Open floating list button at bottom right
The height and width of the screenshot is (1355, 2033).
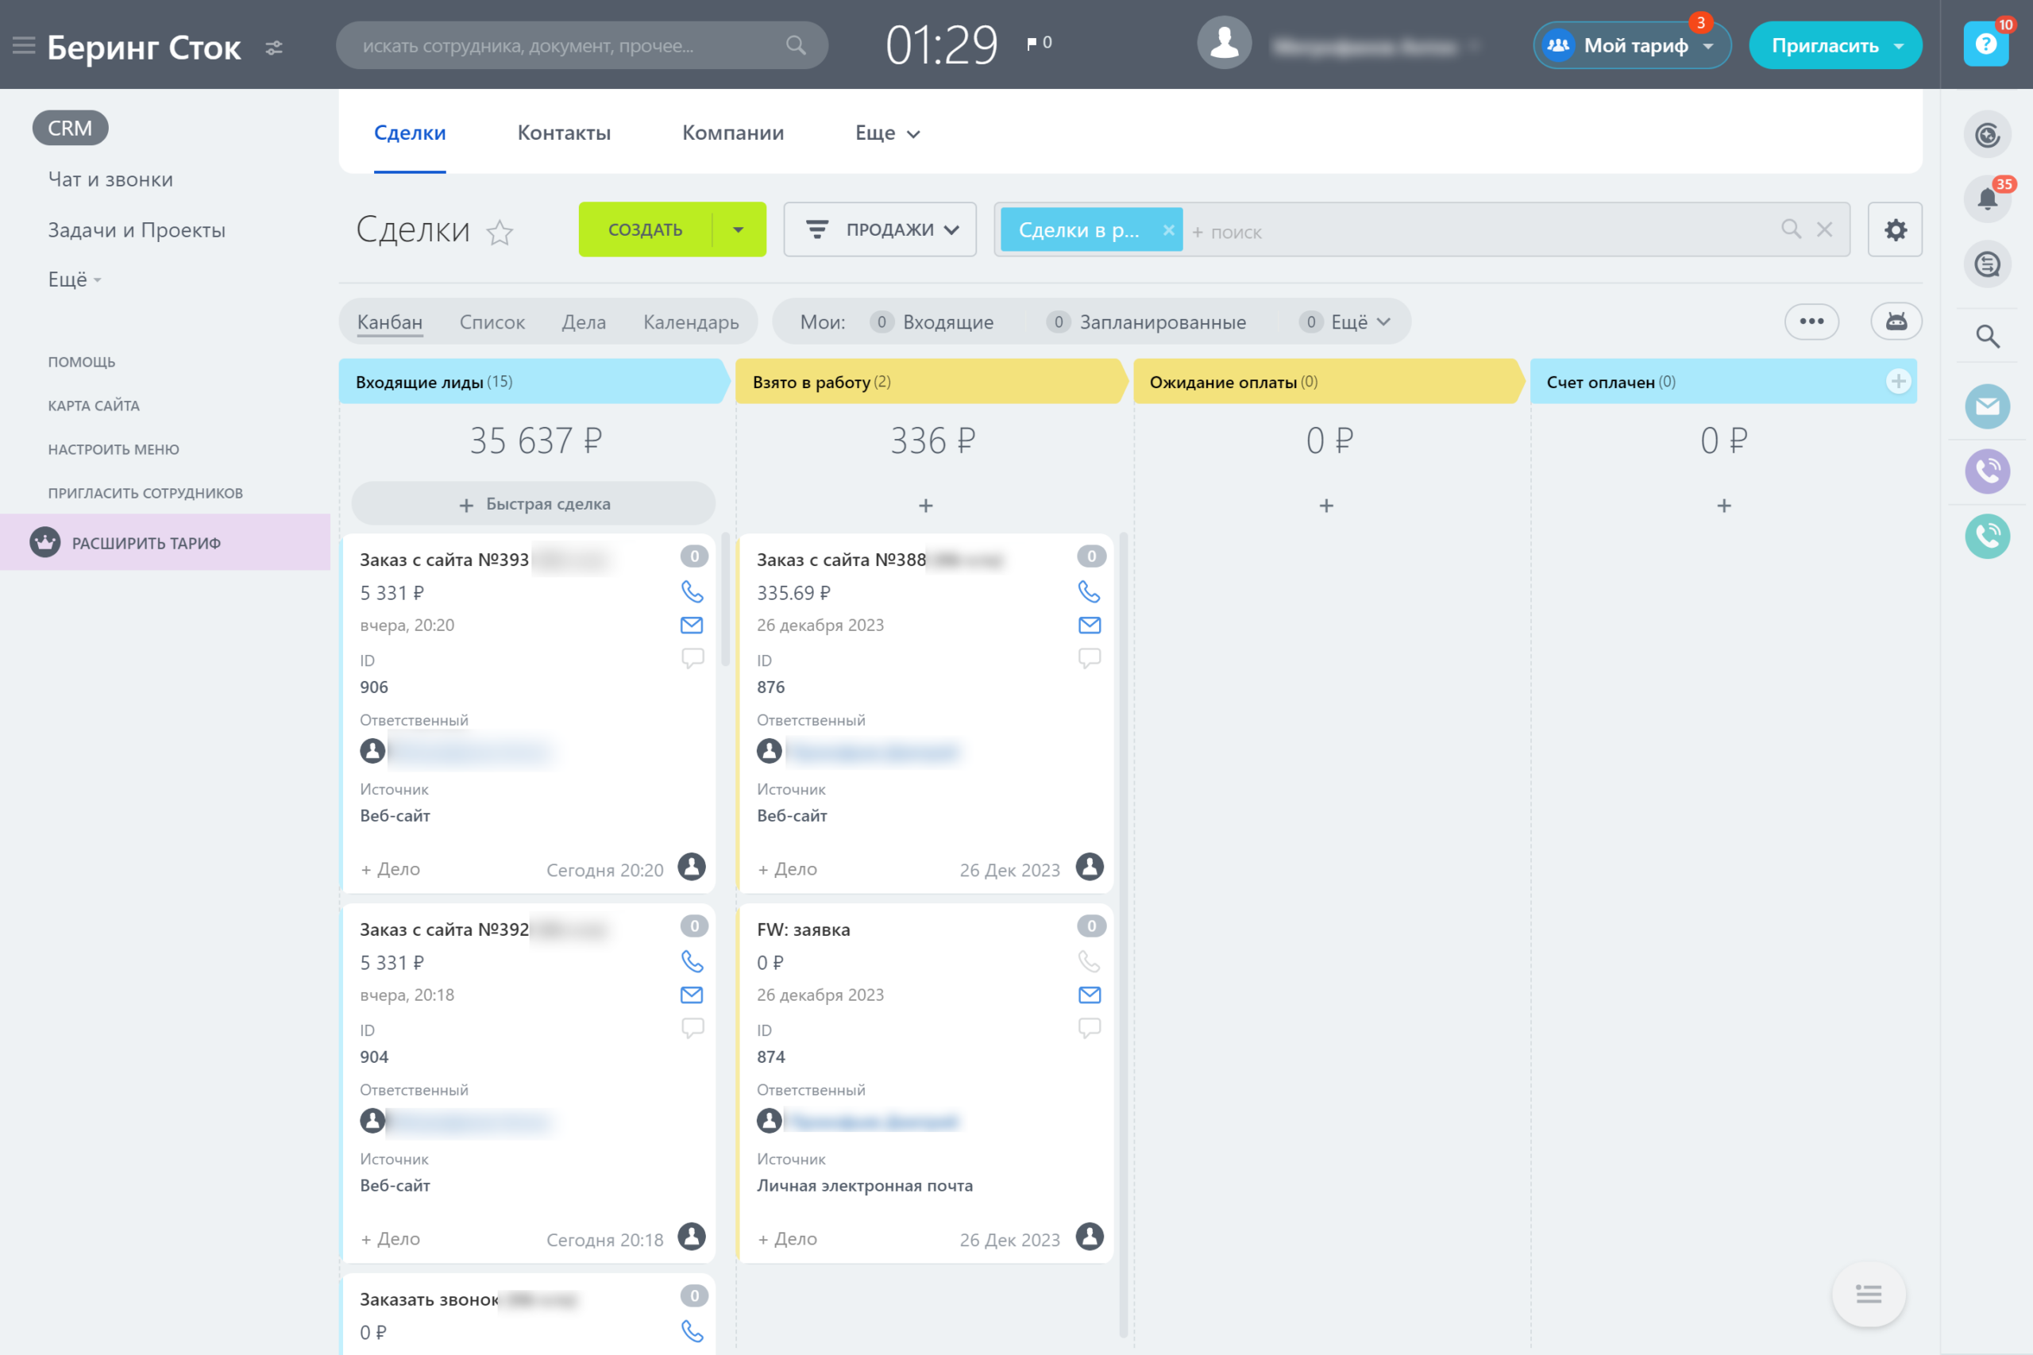point(1868,1294)
